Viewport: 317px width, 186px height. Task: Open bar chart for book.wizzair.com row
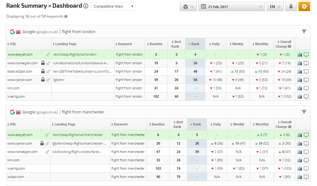coord(300,71)
